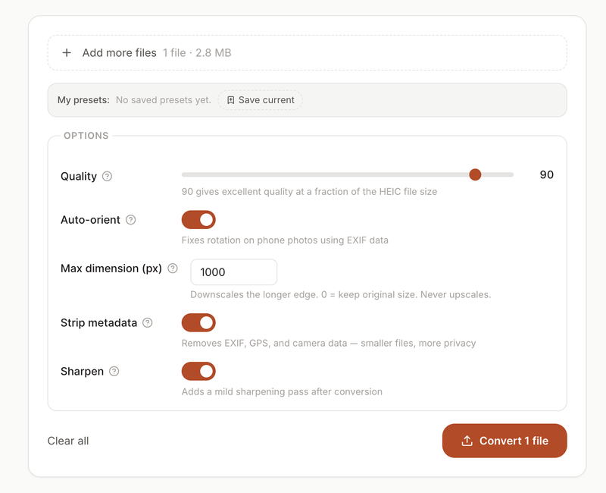Image resolution: width=606 pixels, height=493 pixels.
Task: Turn off the Auto-orient switch
Action: [198, 220]
